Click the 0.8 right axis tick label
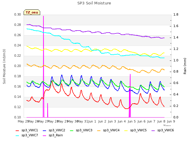 176,72
